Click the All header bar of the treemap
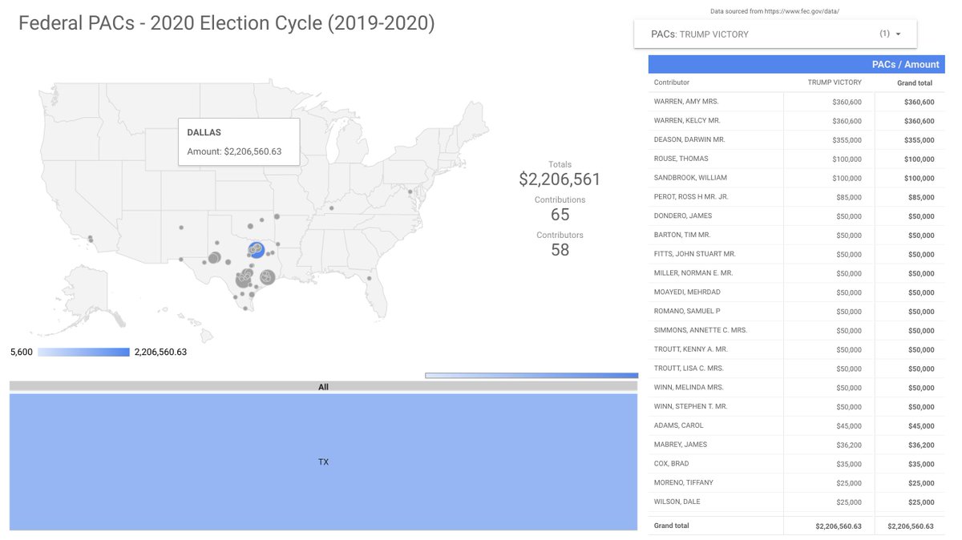This screenshot has width=962, height=540. point(323,387)
